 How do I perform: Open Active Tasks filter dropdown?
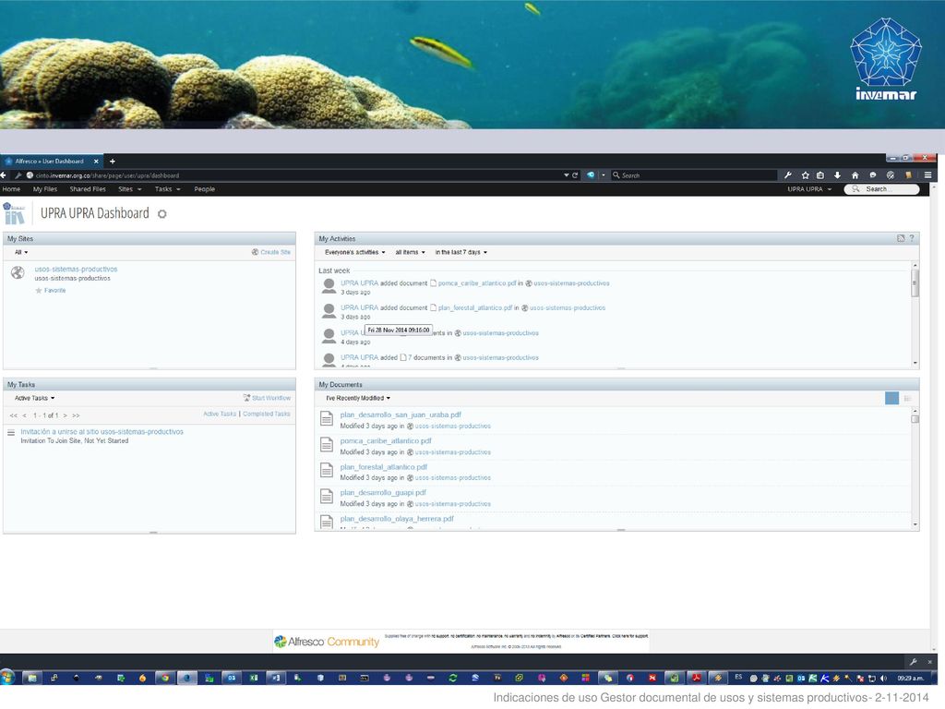34,398
